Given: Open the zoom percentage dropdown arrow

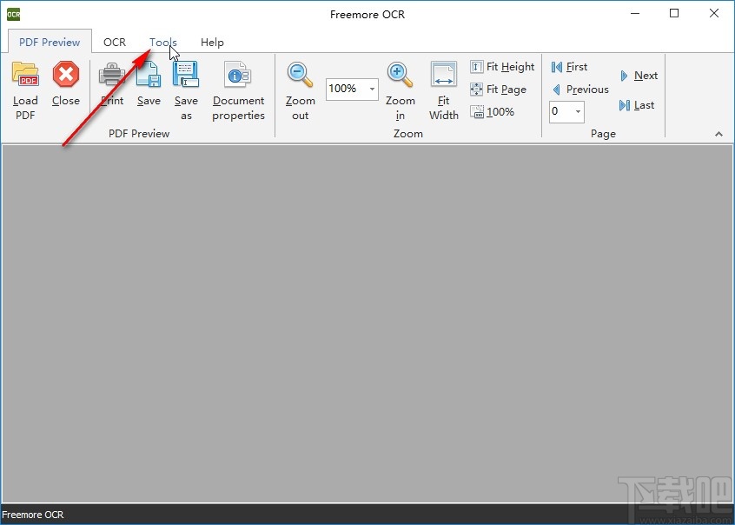Looking at the screenshot, I should pos(372,89).
